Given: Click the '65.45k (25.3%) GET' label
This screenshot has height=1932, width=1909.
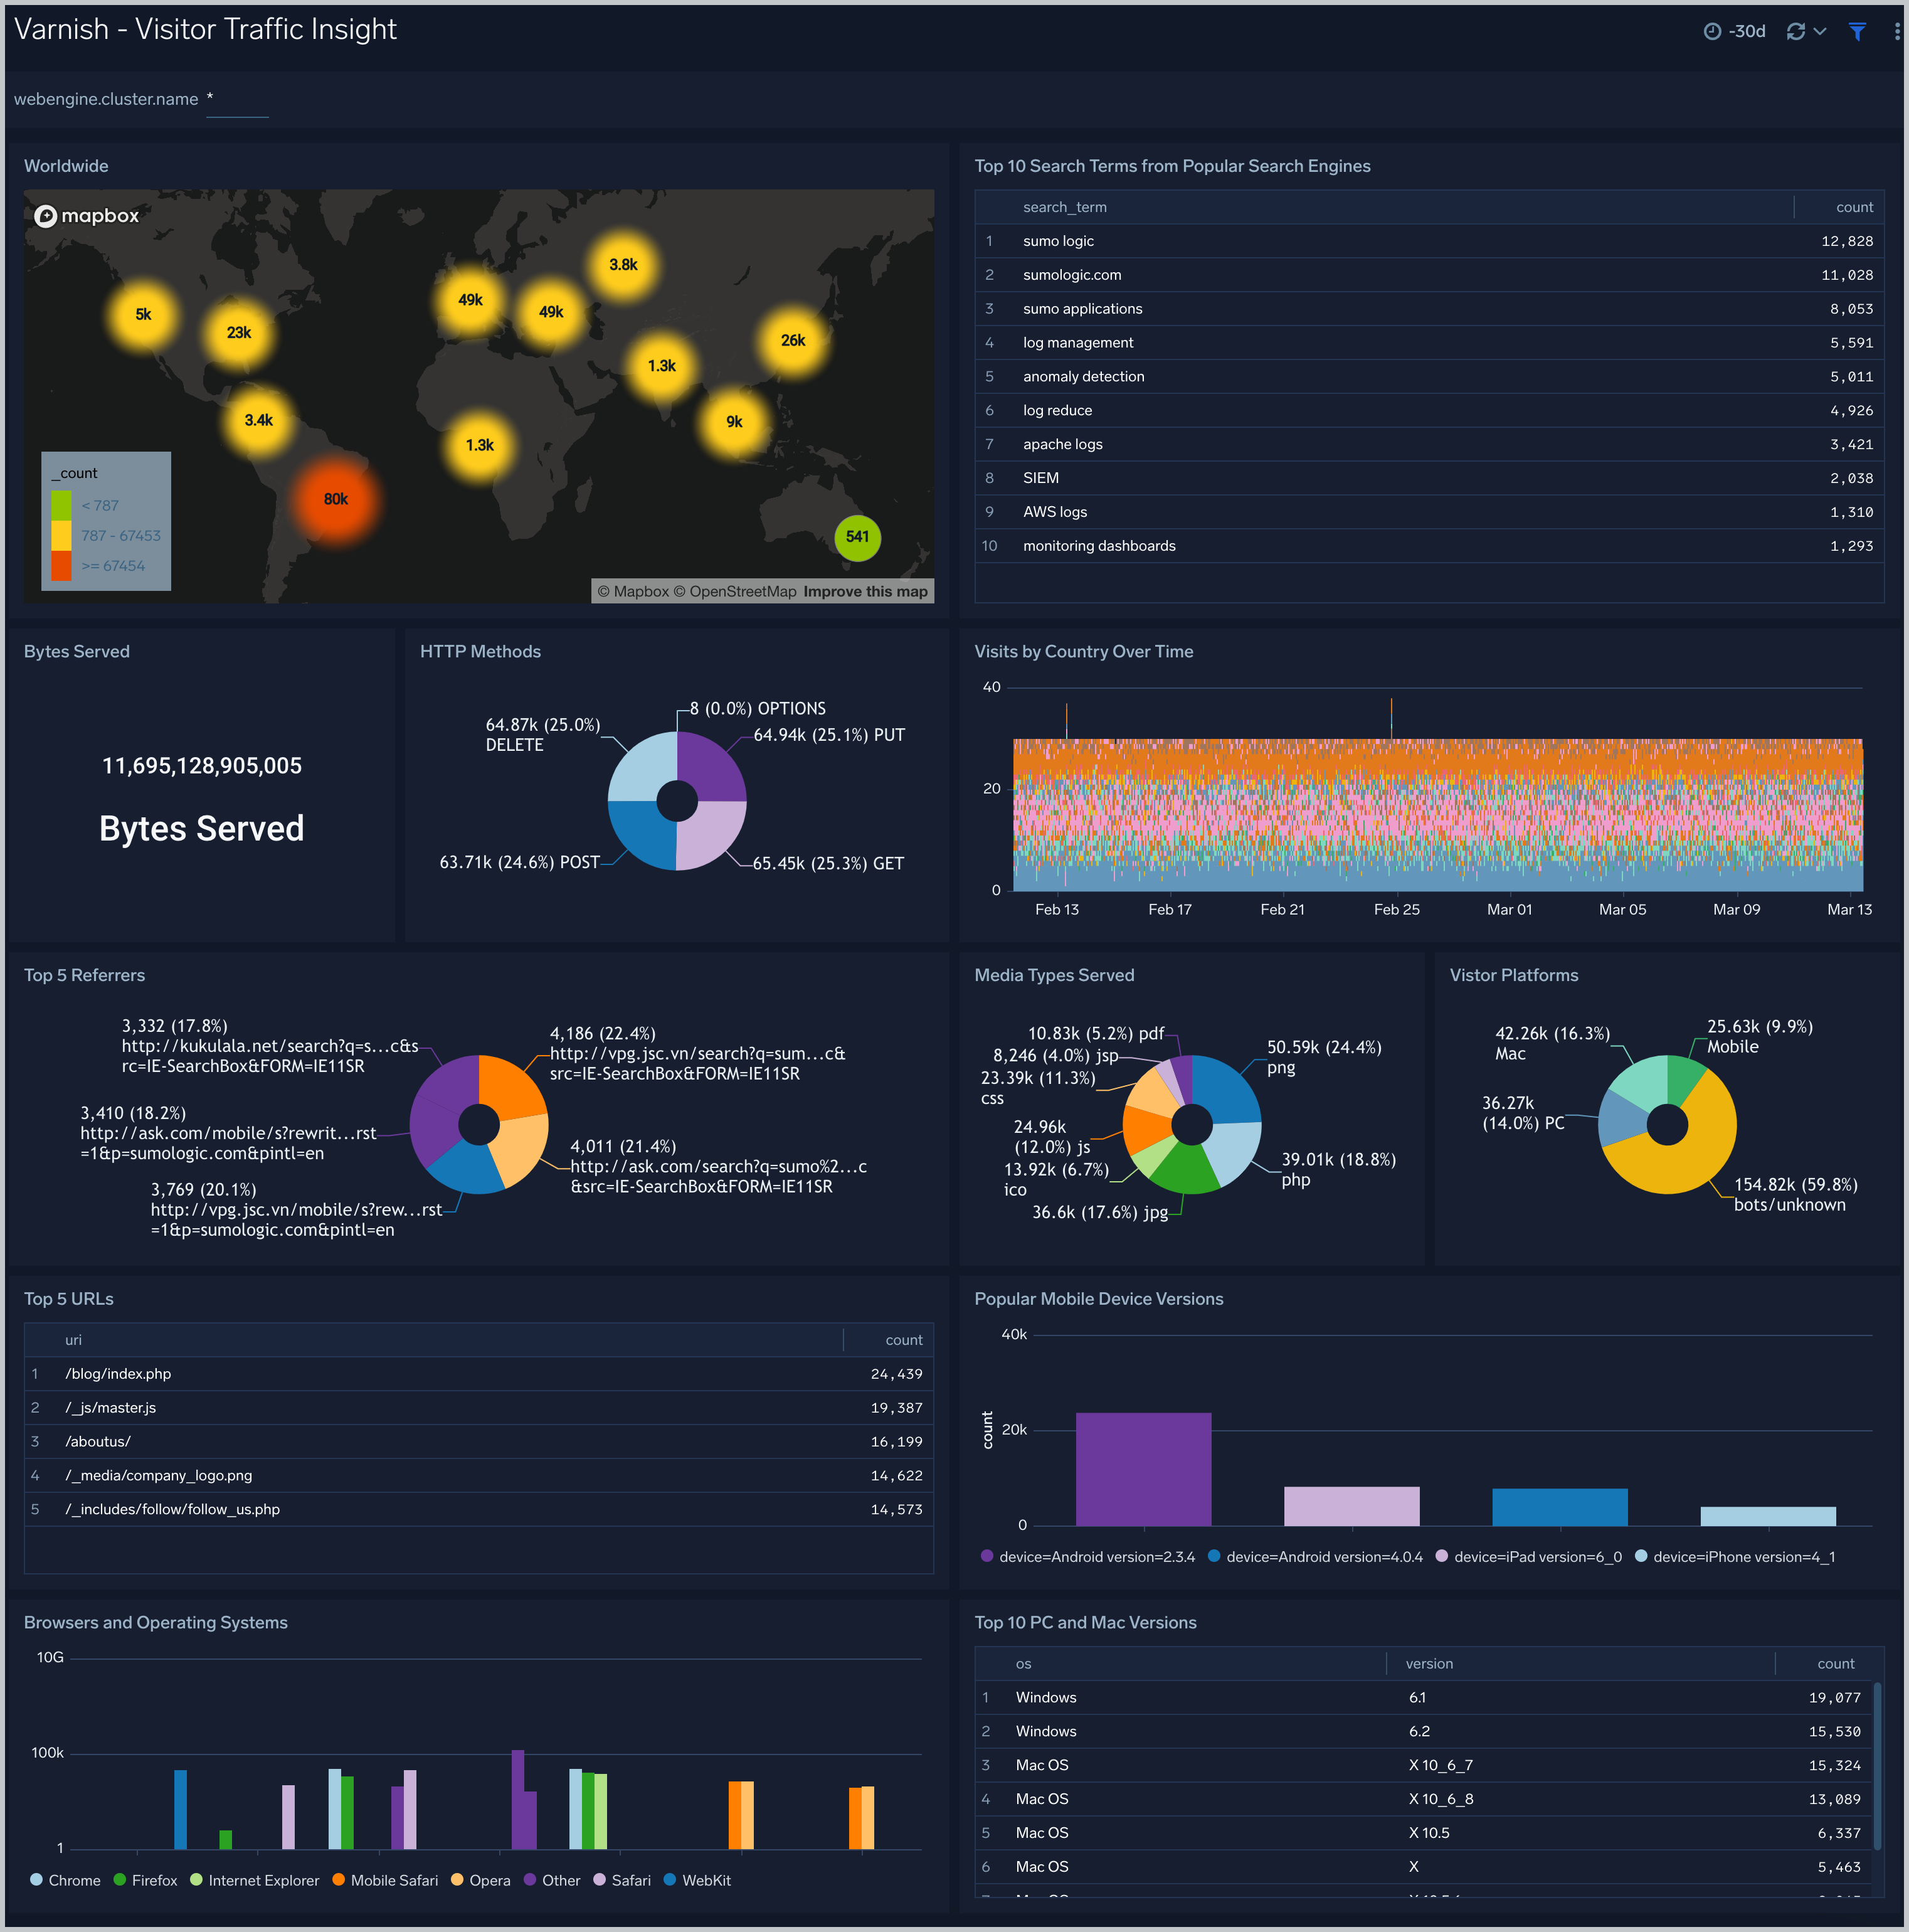Looking at the screenshot, I should tap(828, 864).
